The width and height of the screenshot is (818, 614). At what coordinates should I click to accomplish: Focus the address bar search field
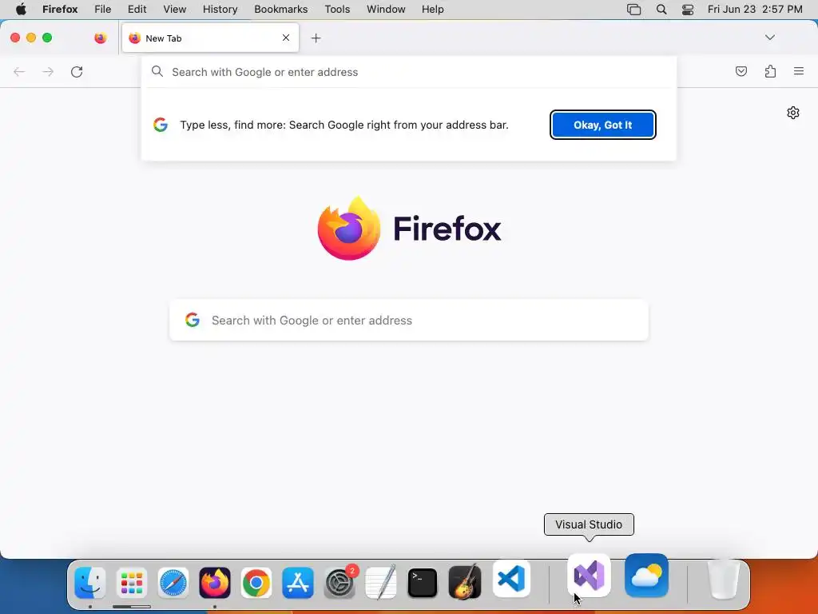point(408,72)
